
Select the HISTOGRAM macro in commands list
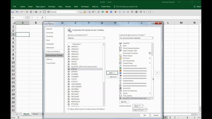pos(85,84)
